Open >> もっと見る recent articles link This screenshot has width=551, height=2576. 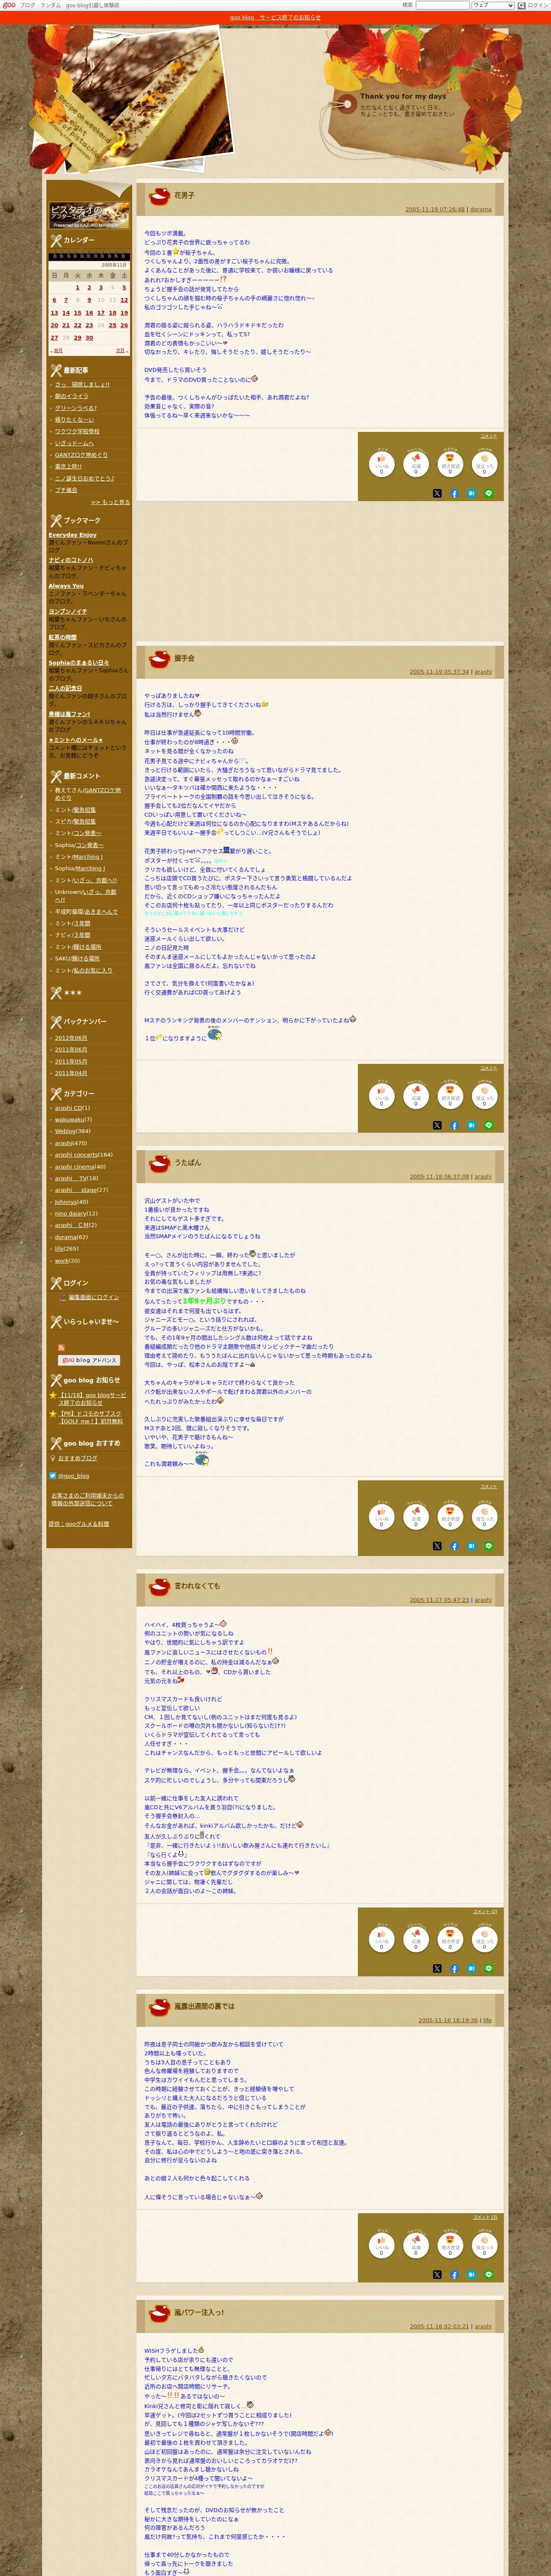110,502
